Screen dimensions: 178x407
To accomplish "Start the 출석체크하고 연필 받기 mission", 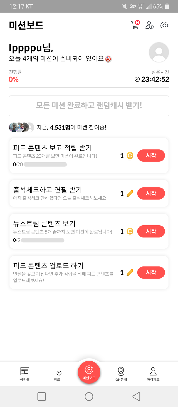I will [151, 193].
